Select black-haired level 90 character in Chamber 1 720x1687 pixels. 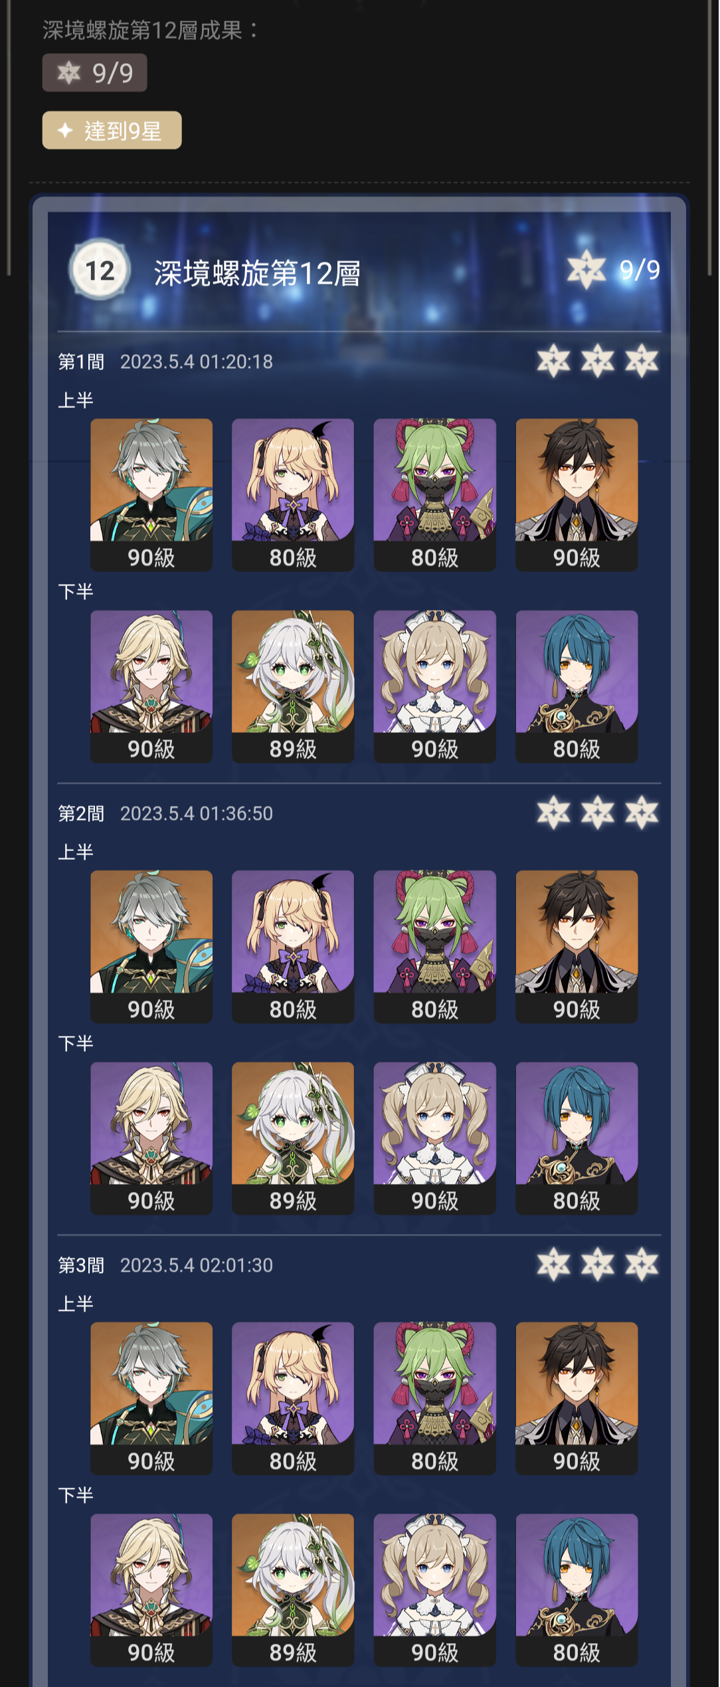coord(577,494)
